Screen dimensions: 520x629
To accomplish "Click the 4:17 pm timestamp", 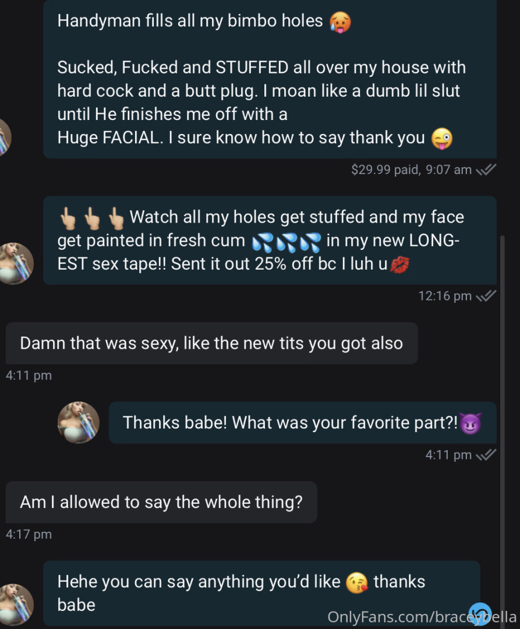I will tap(29, 534).
